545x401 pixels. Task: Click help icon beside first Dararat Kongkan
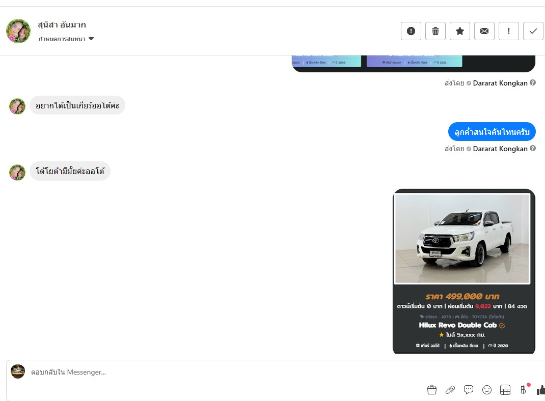tap(532, 82)
